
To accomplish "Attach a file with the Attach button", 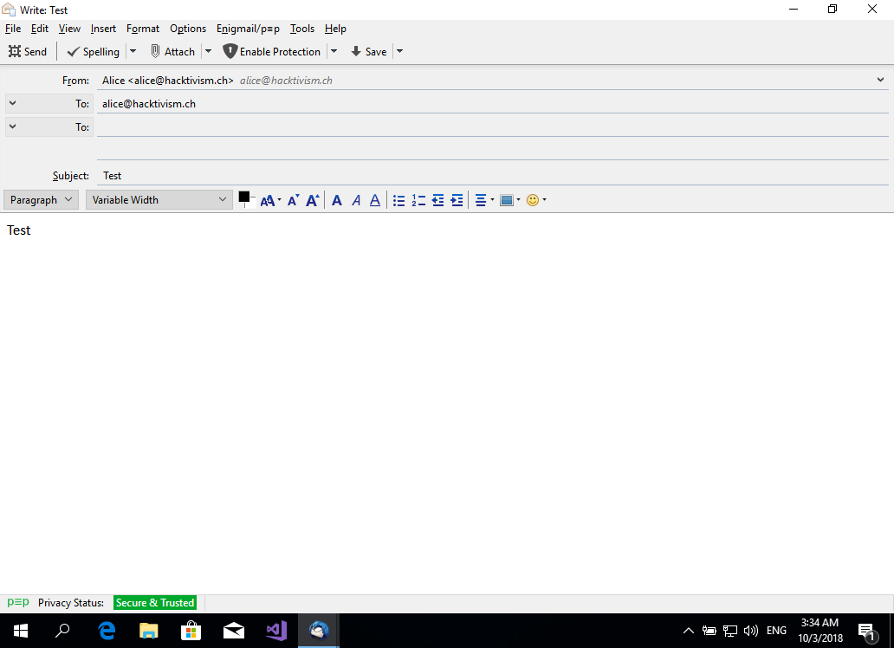I will [172, 51].
